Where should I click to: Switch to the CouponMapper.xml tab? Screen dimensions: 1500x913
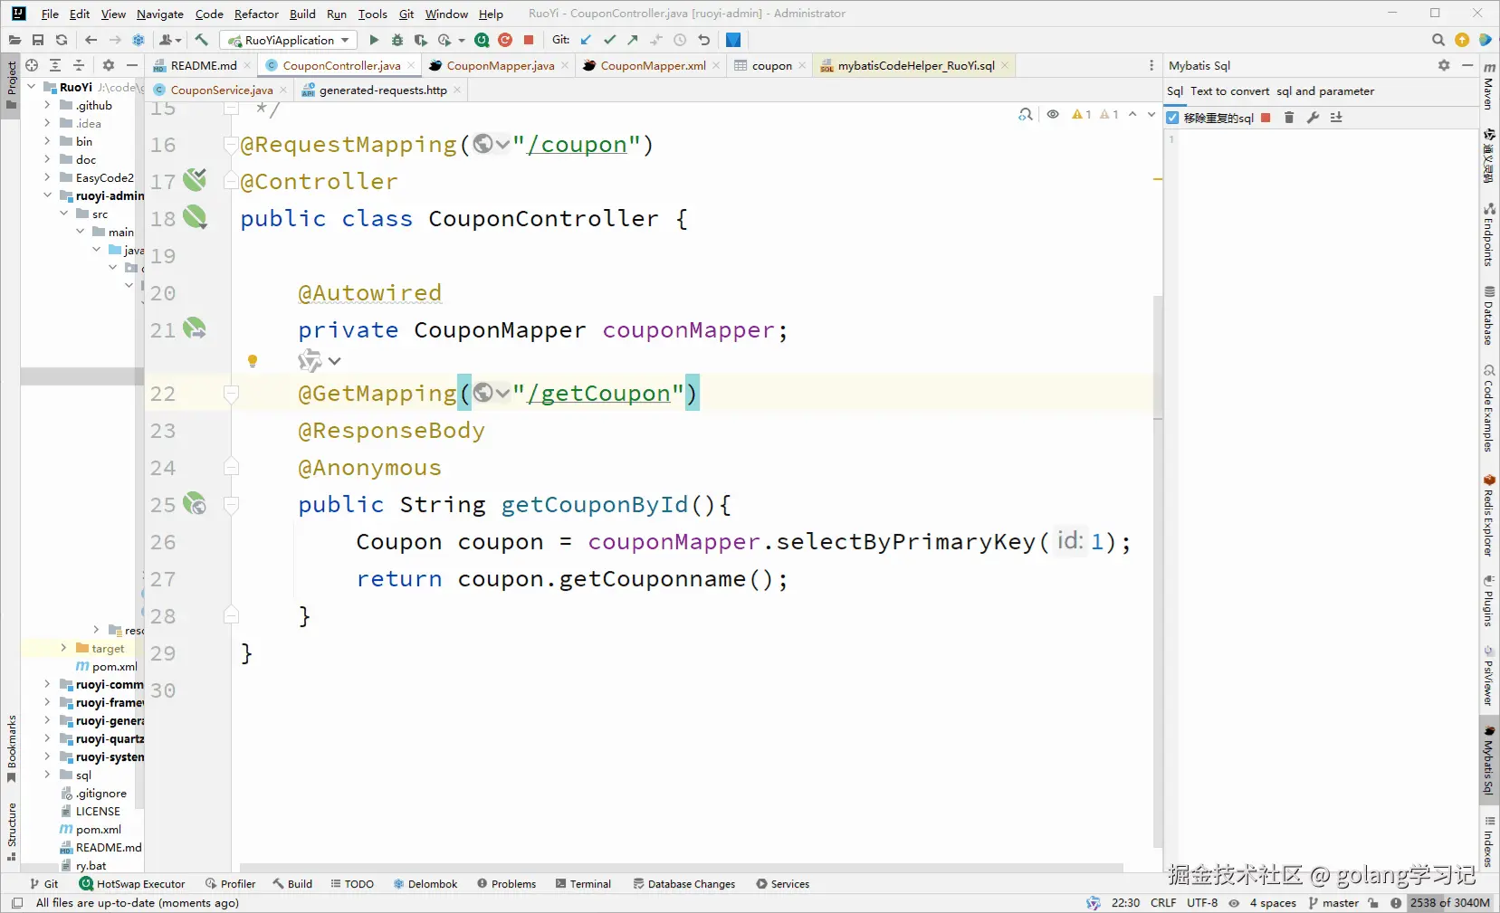(653, 65)
